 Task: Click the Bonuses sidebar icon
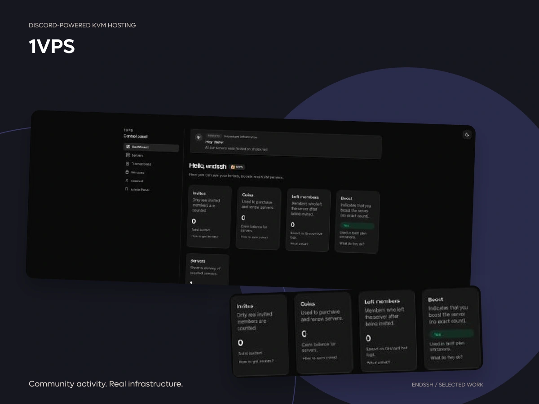(x=127, y=172)
